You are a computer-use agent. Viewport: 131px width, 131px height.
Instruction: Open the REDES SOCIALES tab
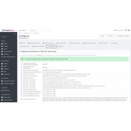tap(61, 43)
